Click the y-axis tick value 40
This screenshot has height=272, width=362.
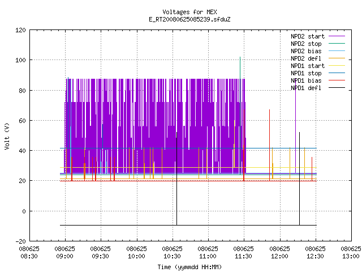tap(22, 151)
